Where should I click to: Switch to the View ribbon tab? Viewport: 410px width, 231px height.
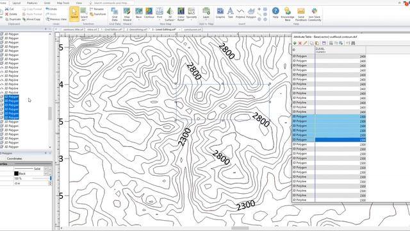pos(79,3)
